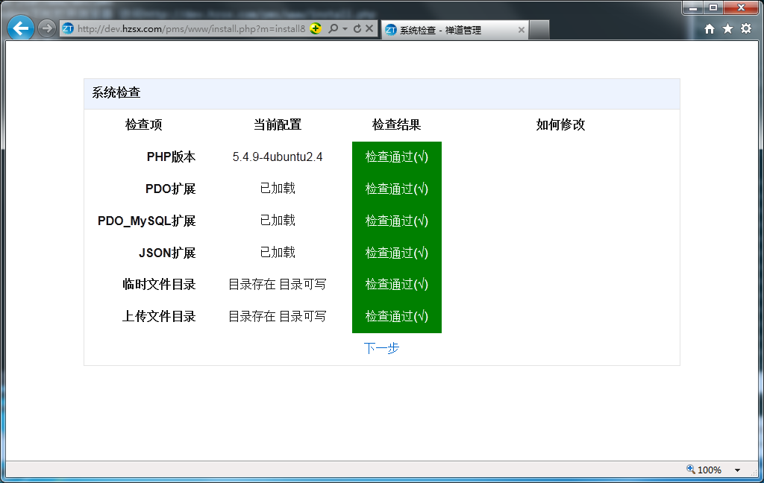Click the compatibility view icon in address bar
Viewport: 764px width, 483px height.
pos(316,29)
